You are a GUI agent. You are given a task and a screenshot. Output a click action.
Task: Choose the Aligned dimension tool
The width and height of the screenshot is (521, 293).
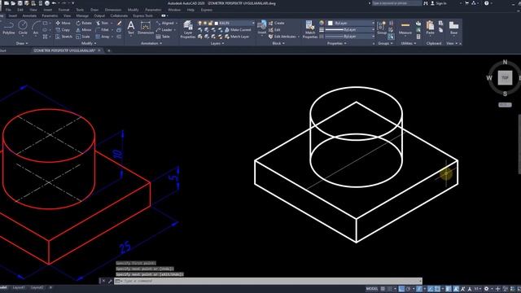point(165,23)
